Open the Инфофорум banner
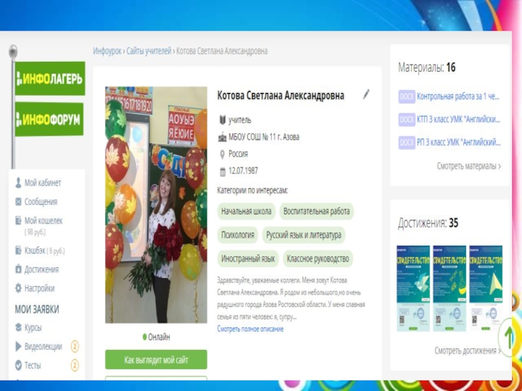Image resolution: width=522 pixels, height=391 pixels. pos(50,119)
